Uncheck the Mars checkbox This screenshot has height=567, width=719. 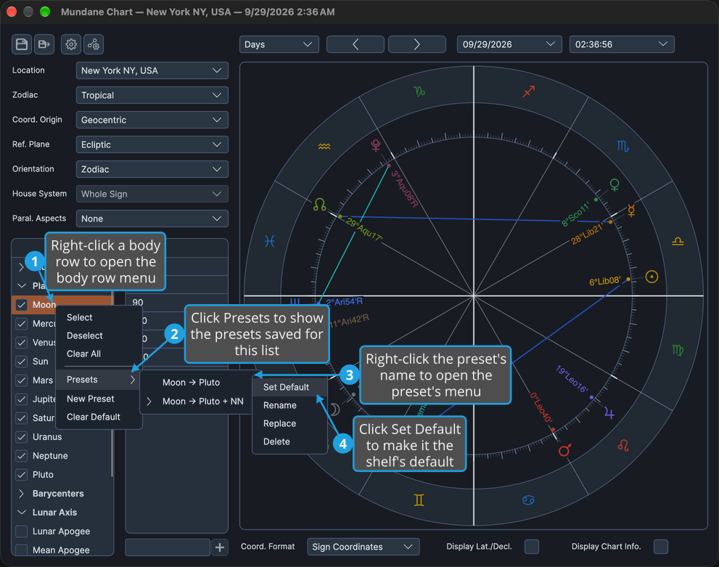pos(22,380)
